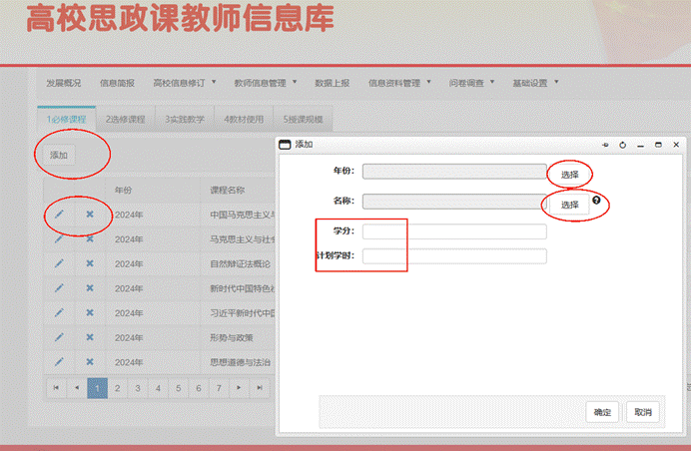Refresh the 添加 dialog window
The width and height of the screenshot is (691, 451).
point(623,145)
